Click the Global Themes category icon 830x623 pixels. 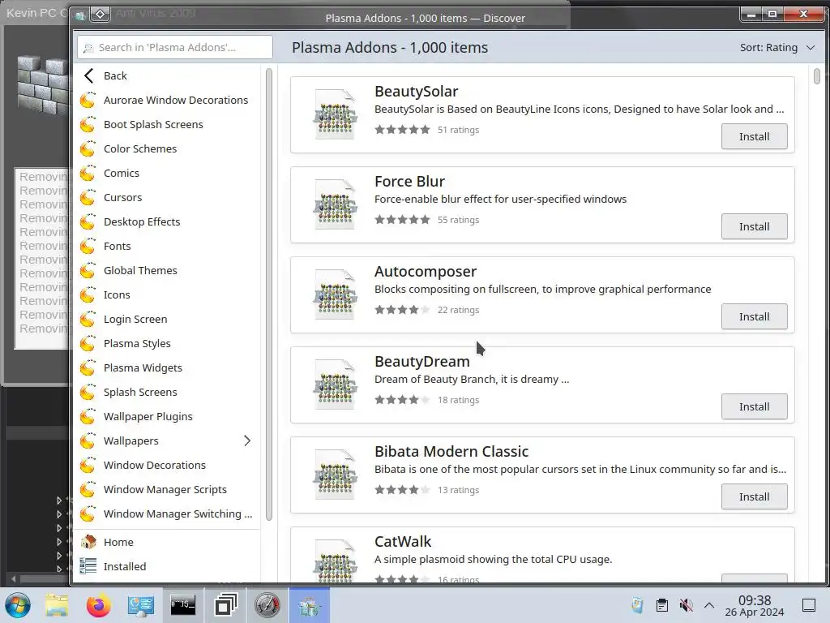coord(88,271)
